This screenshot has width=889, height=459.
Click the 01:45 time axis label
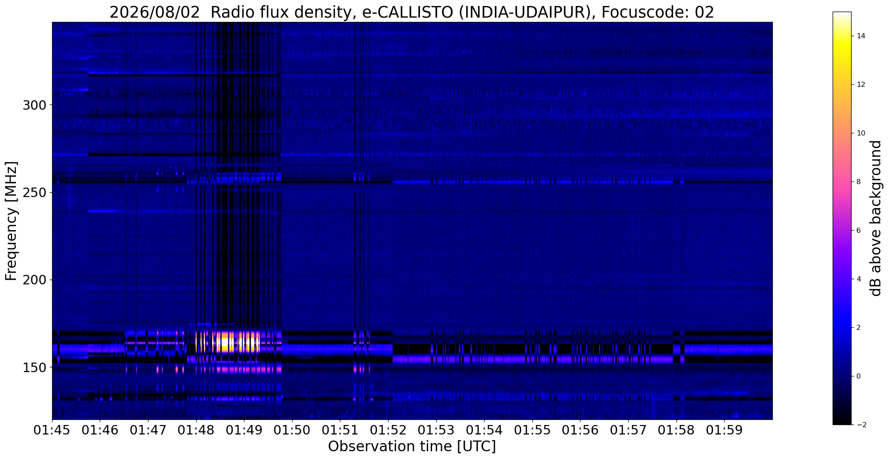[x=52, y=430]
